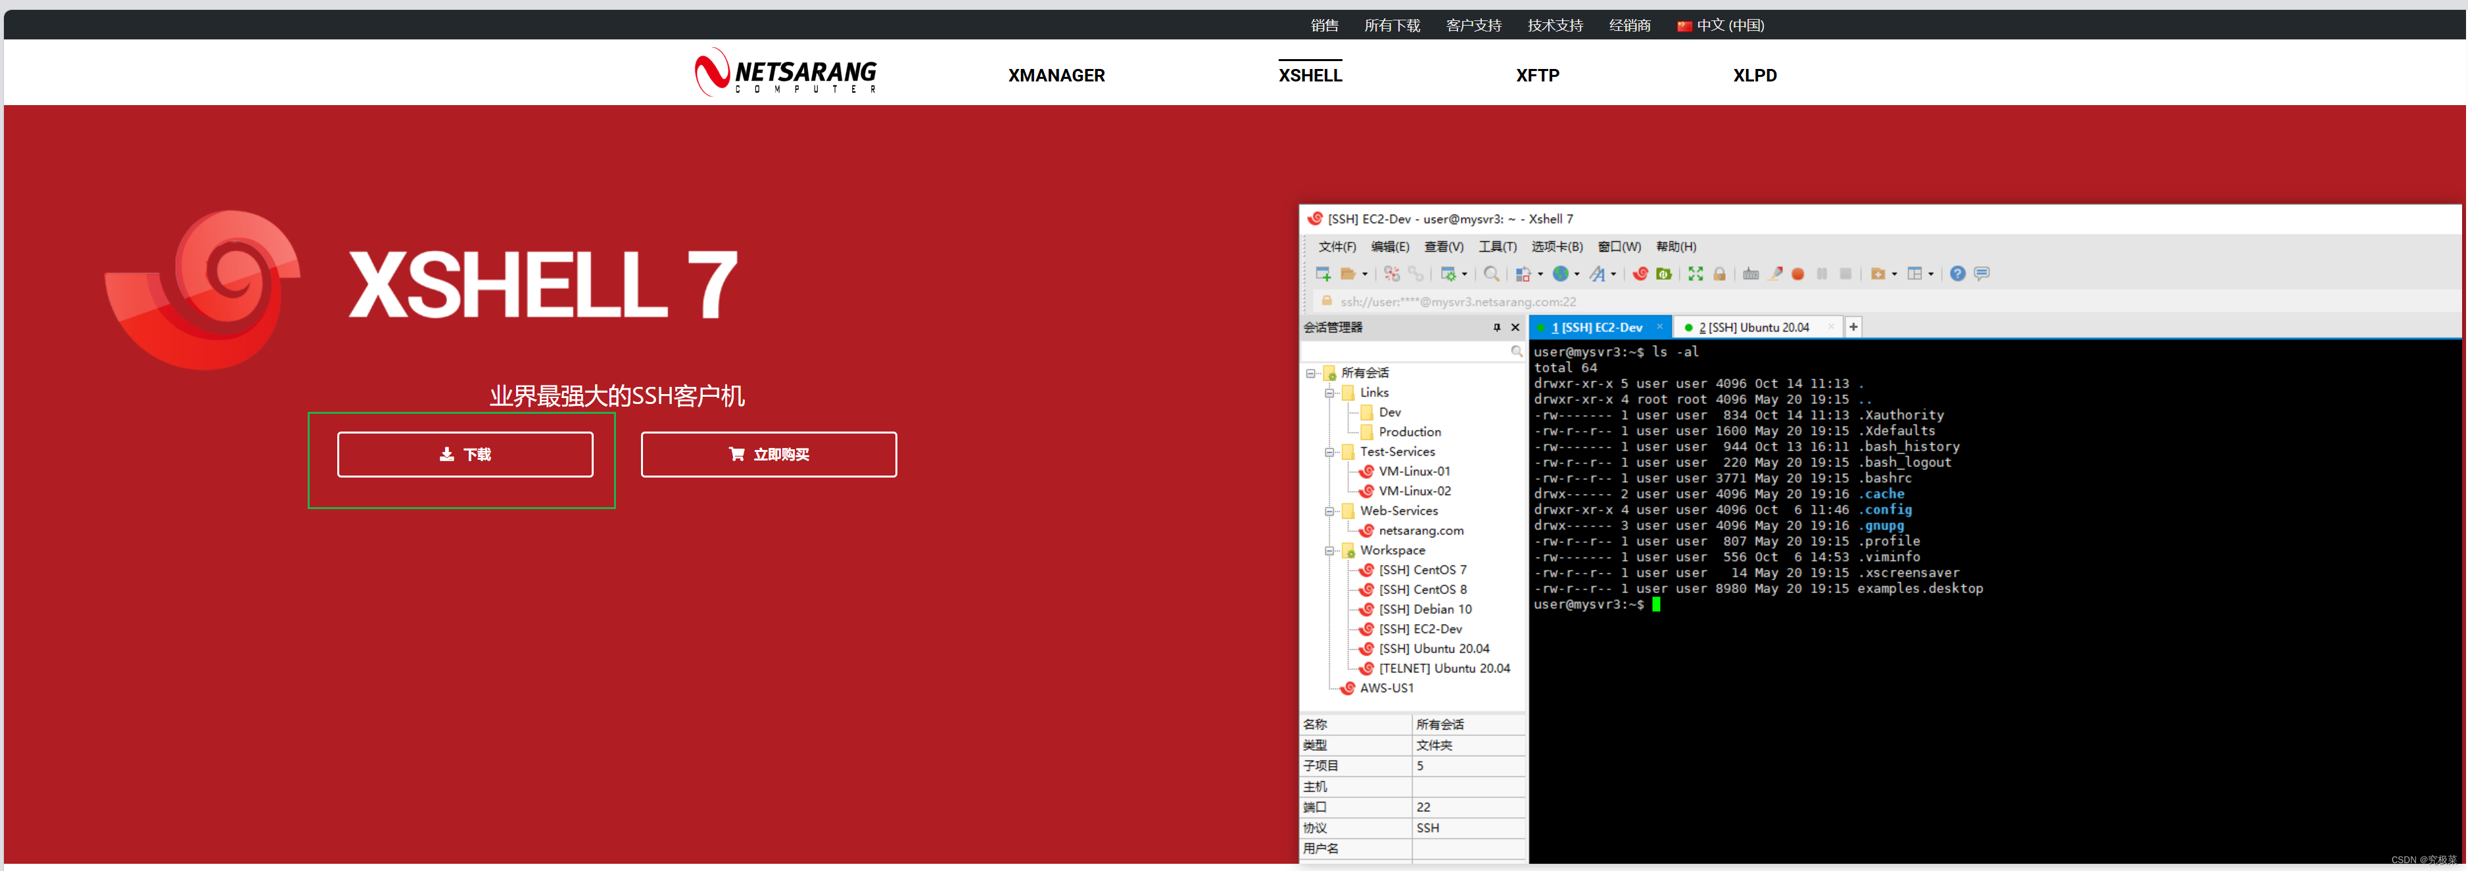The image size is (2468, 871).
Task: Open dropdown arrow beside Layout icon
Action: pos(1932,275)
